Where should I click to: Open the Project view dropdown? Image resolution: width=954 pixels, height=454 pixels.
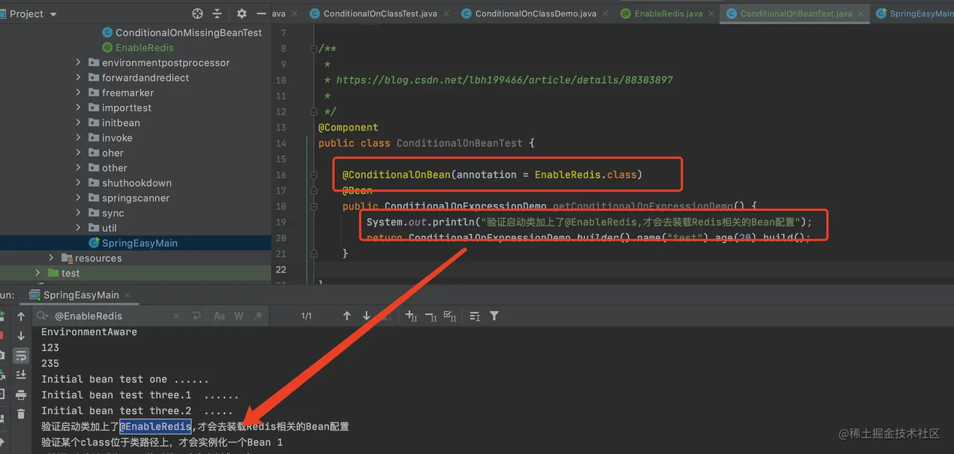click(53, 14)
